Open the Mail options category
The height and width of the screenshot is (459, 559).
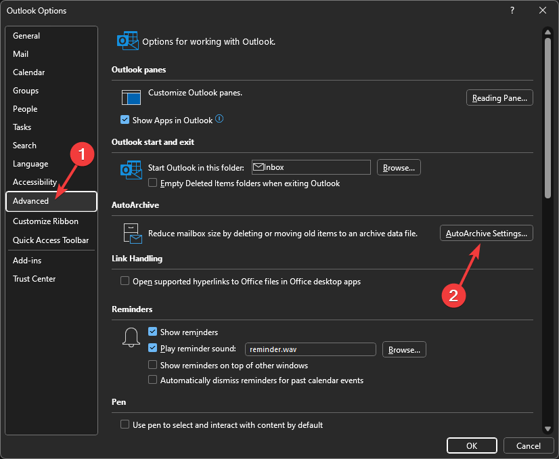point(21,54)
